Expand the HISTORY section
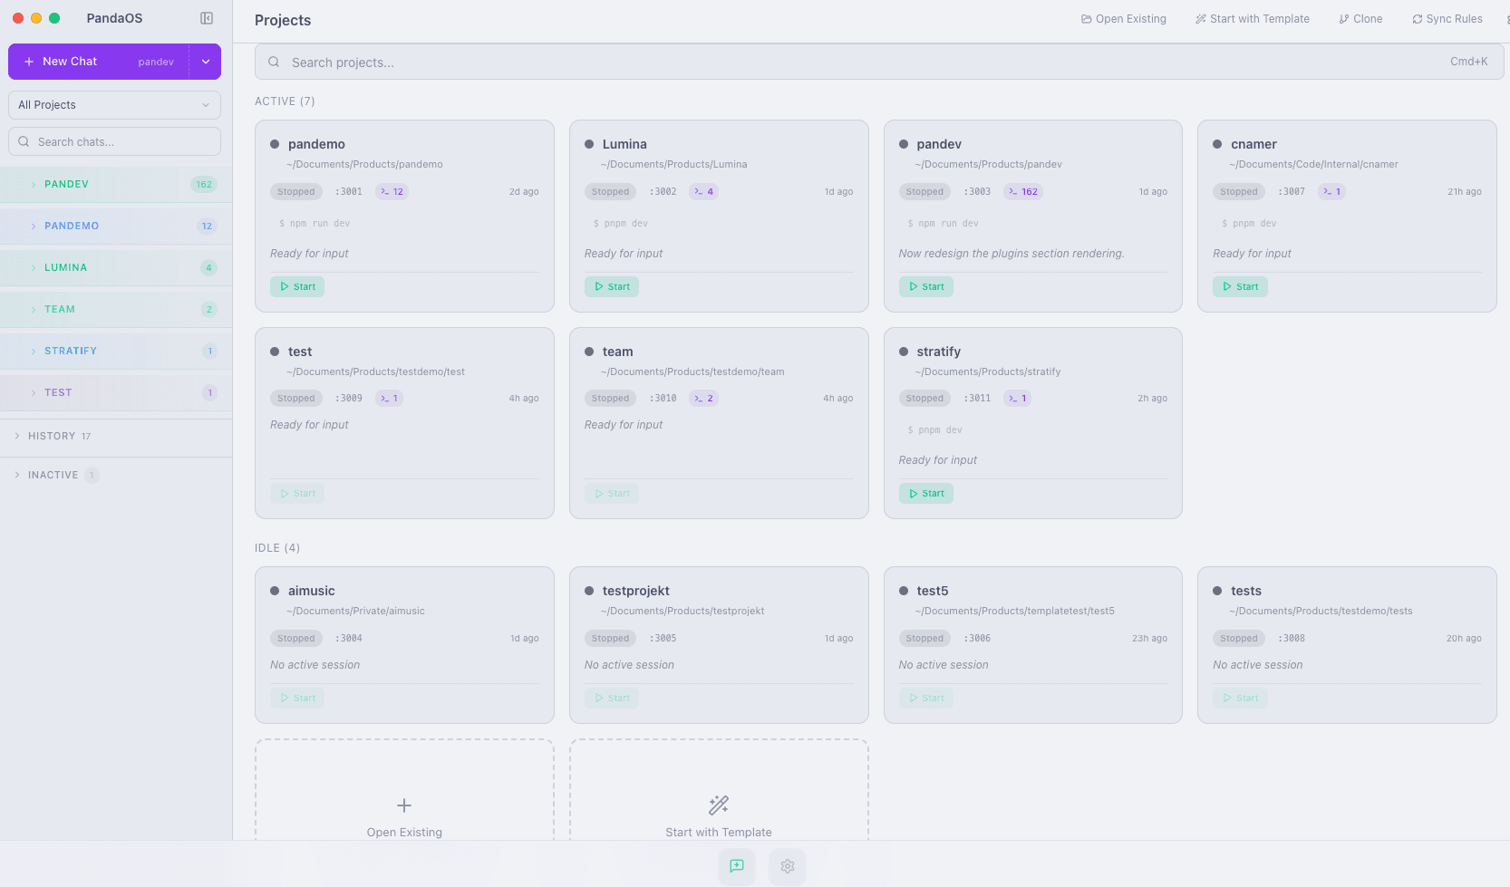This screenshot has width=1510, height=887. pyautogui.click(x=51, y=436)
